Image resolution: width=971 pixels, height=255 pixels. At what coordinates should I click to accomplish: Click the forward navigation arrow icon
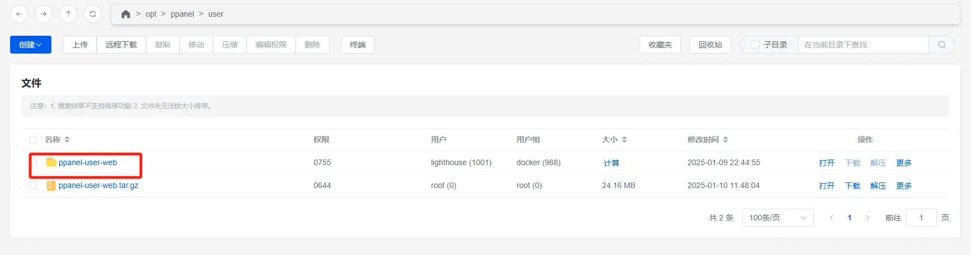[44, 14]
